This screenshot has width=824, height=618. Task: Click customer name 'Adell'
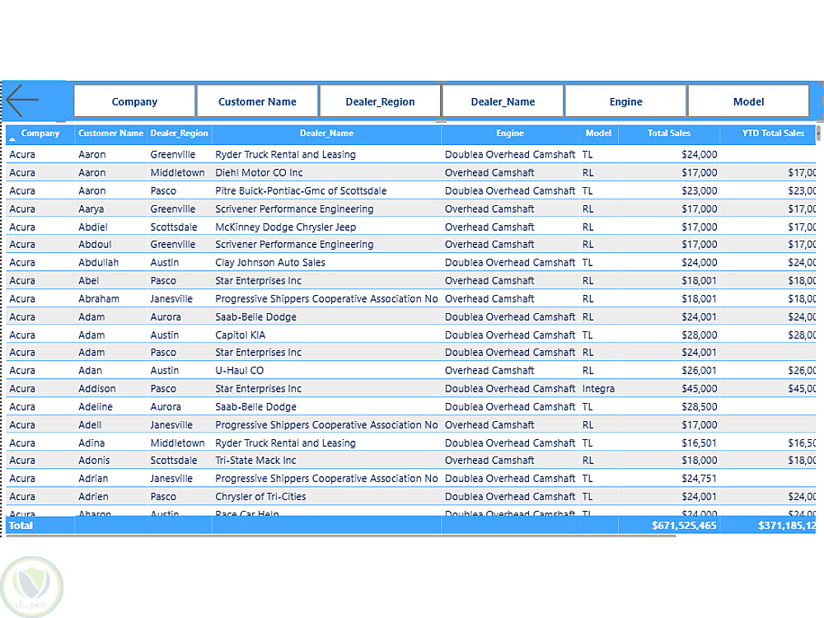pyautogui.click(x=89, y=425)
